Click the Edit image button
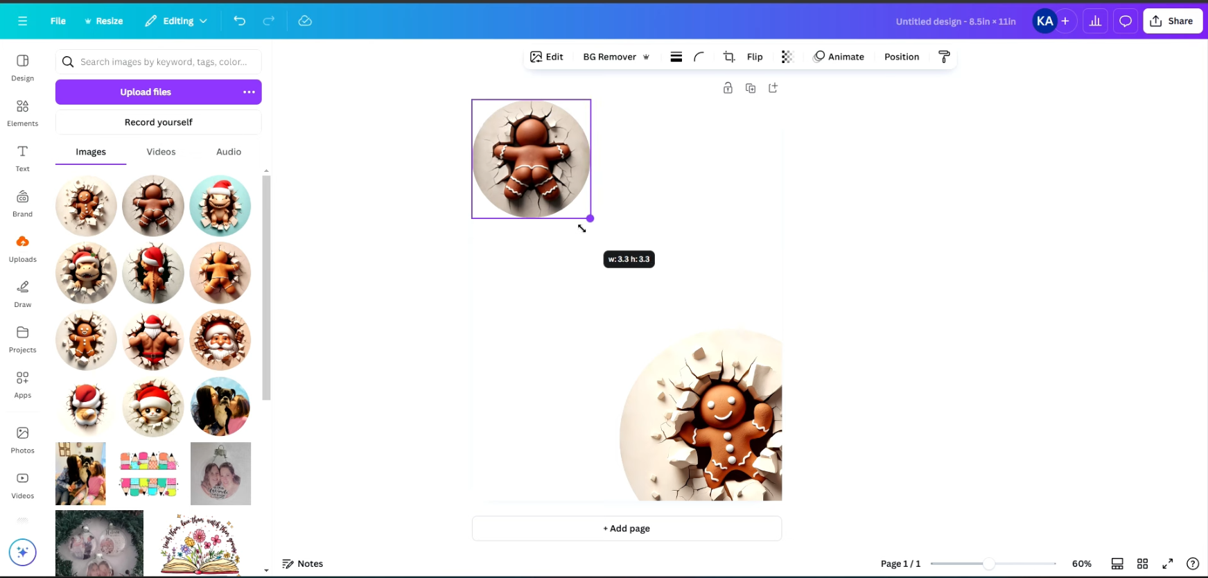The image size is (1208, 578). pos(547,57)
